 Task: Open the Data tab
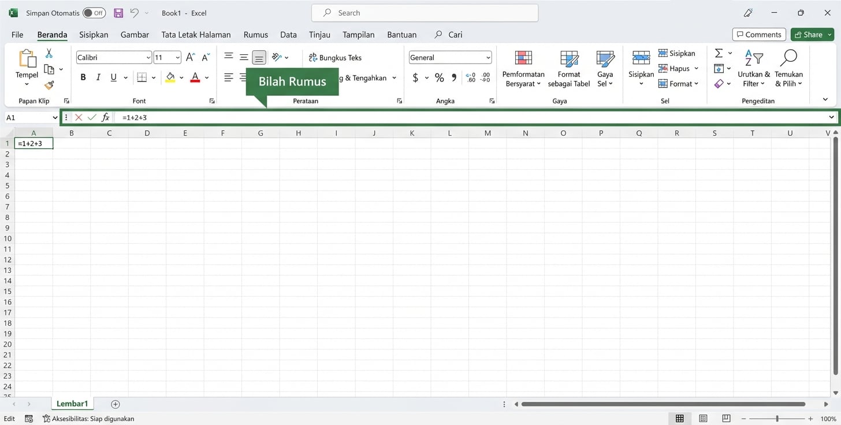(288, 35)
